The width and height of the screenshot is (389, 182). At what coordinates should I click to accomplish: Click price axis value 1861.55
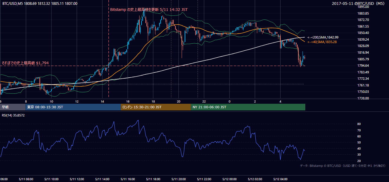[x=363, y=26]
